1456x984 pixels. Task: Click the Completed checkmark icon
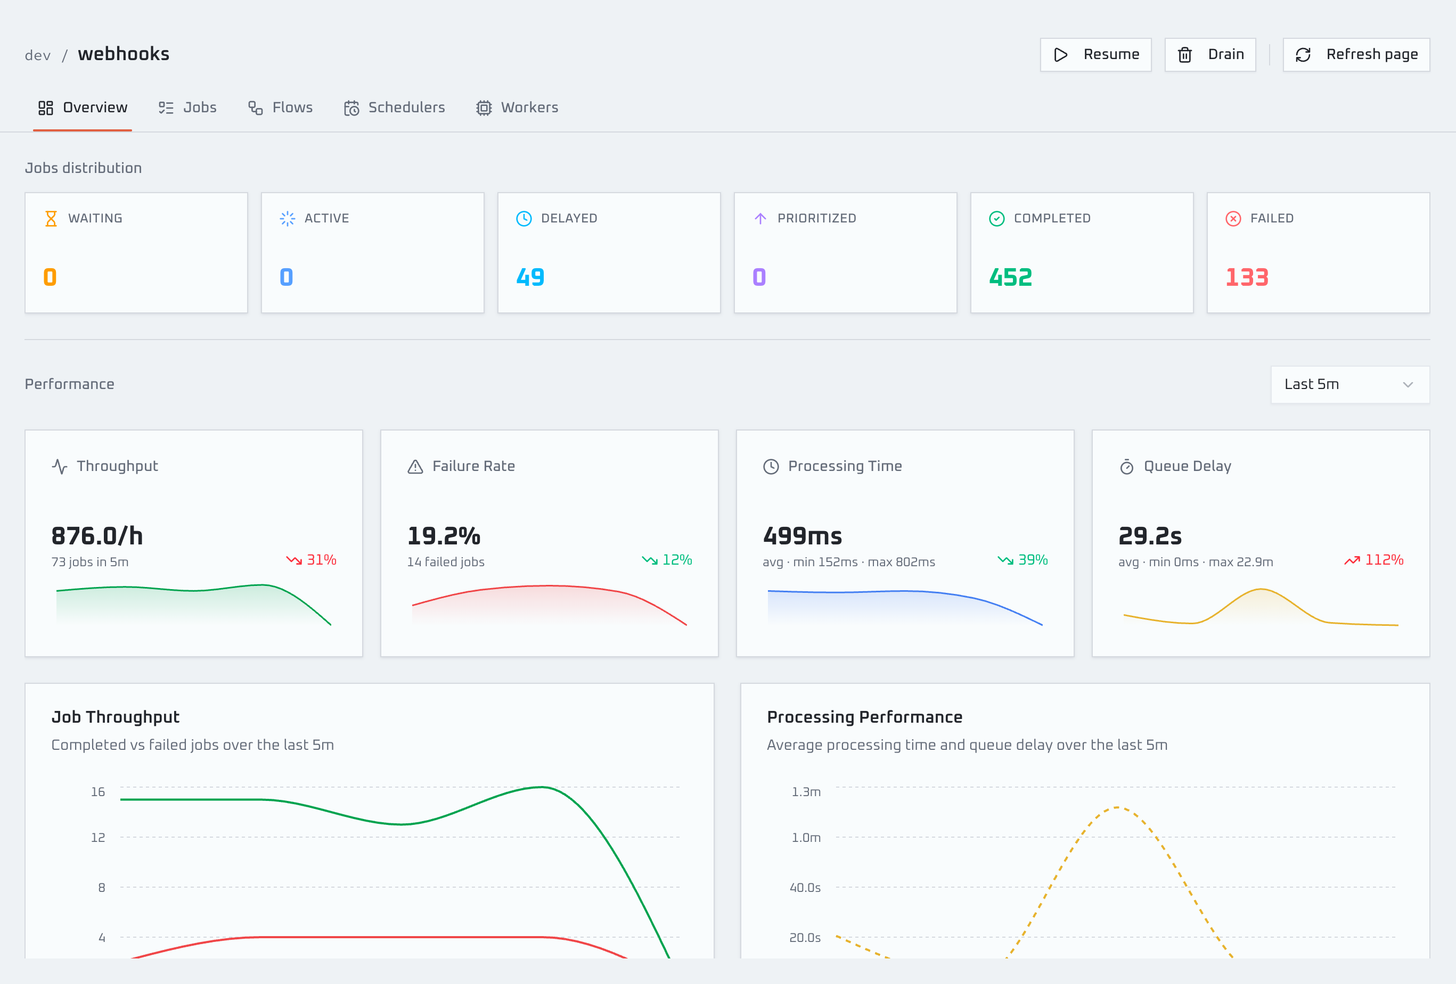997,218
